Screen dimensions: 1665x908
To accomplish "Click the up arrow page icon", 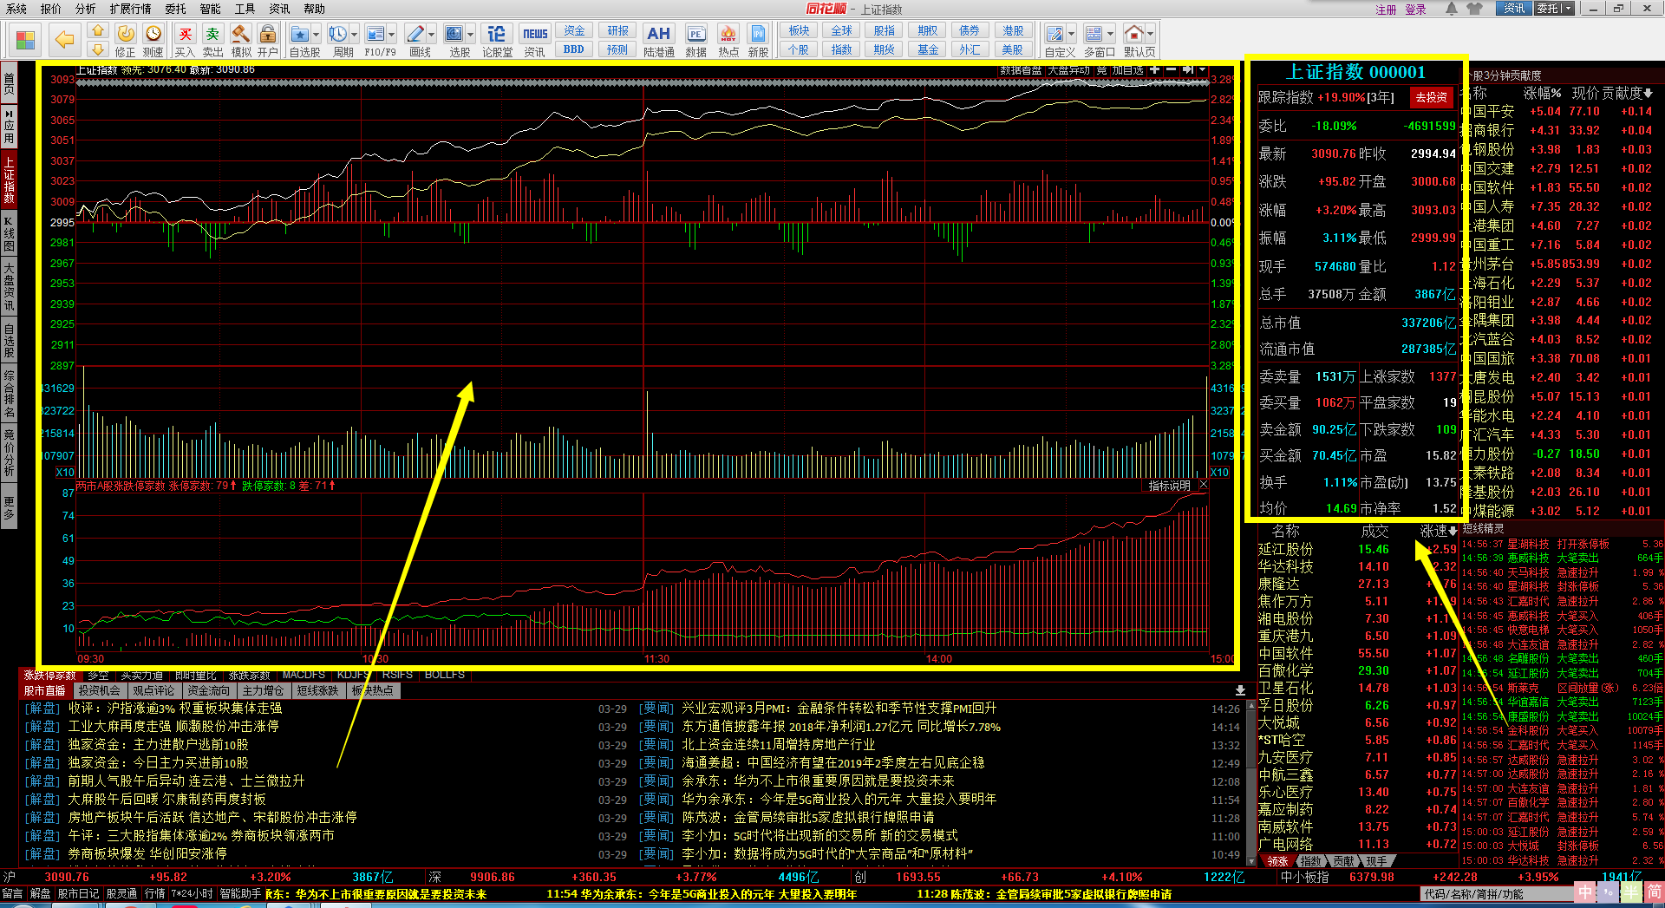I will coord(97,32).
